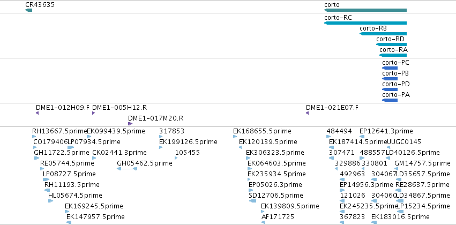Click the 488557 EST glyph
The height and width of the screenshot is (225, 456).
coord(362,158)
